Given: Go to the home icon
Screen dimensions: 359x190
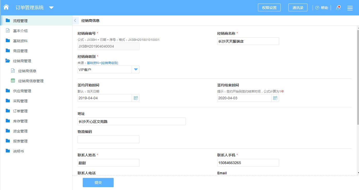Looking at the screenshot, I should [6, 7].
